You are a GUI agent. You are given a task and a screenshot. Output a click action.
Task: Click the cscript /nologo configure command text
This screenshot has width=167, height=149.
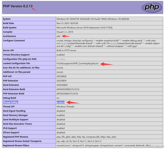coord(108,43)
